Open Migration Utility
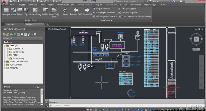This screenshot has width=206, height=111. coord(102,9)
